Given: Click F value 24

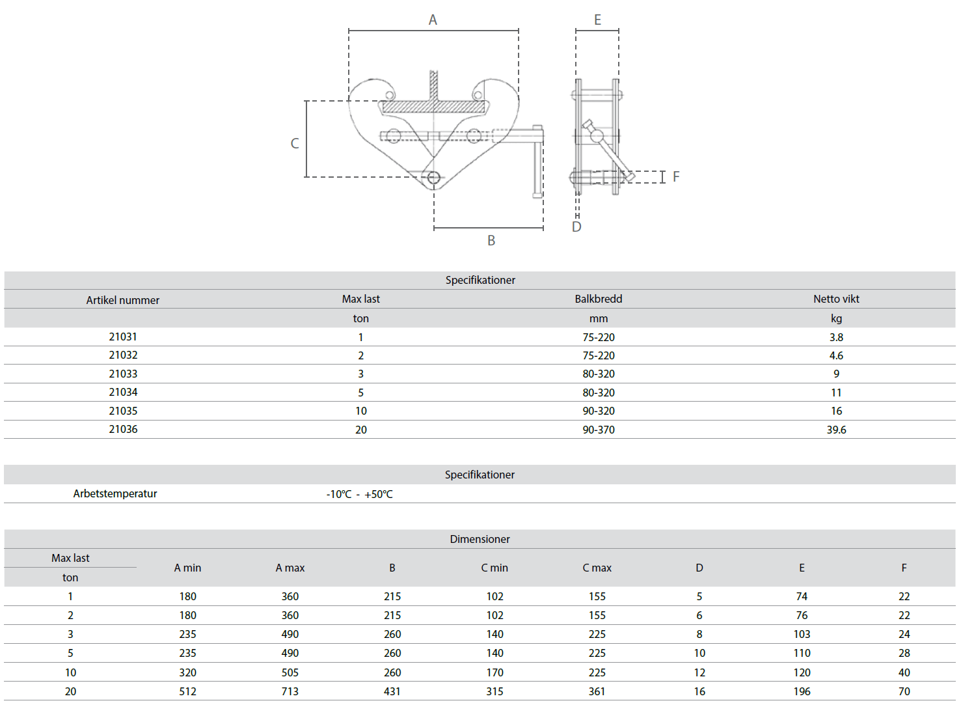Looking at the screenshot, I should point(904,634).
